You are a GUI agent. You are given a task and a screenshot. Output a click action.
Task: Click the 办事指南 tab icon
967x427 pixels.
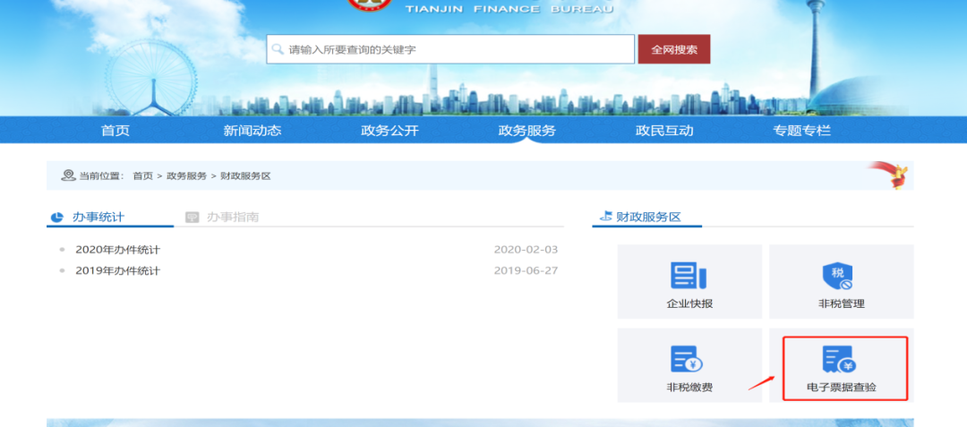click(x=192, y=217)
